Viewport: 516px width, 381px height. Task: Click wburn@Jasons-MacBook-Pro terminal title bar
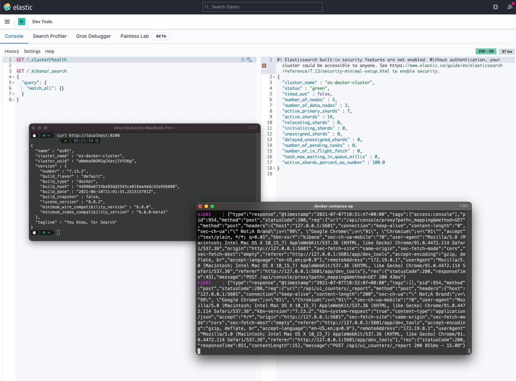pyautogui.click(x=144, y=128)
